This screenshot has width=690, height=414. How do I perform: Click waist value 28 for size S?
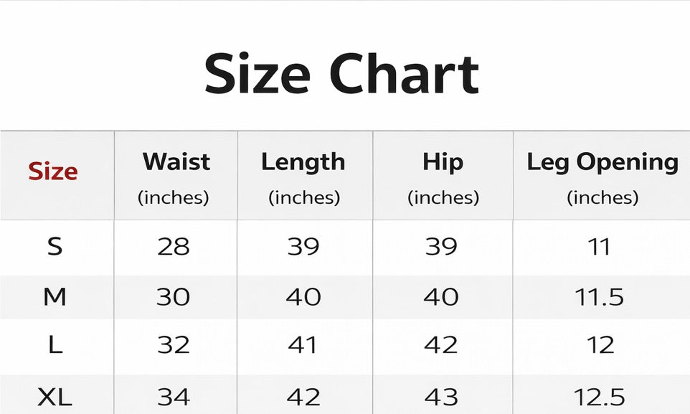coord(174,247)
